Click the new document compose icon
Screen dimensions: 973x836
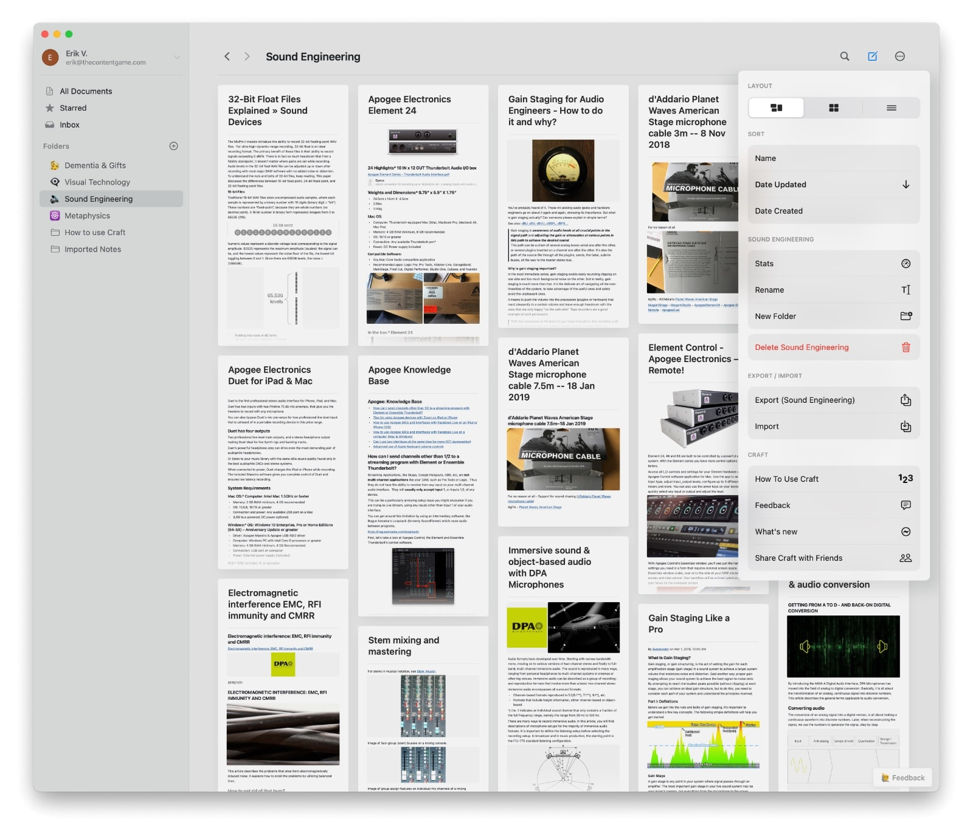click(872, 57)
